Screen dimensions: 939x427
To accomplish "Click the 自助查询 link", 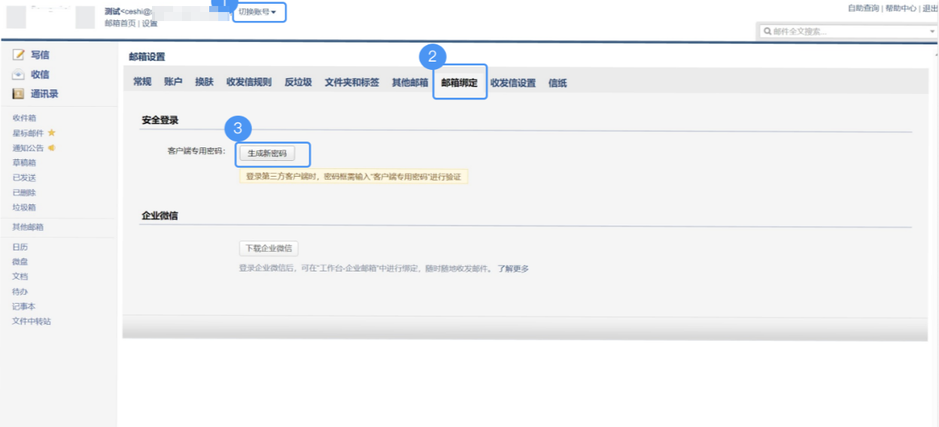I will point(863,8).
